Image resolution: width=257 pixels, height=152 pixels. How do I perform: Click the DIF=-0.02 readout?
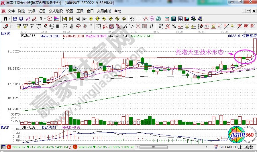coord(29,127)
